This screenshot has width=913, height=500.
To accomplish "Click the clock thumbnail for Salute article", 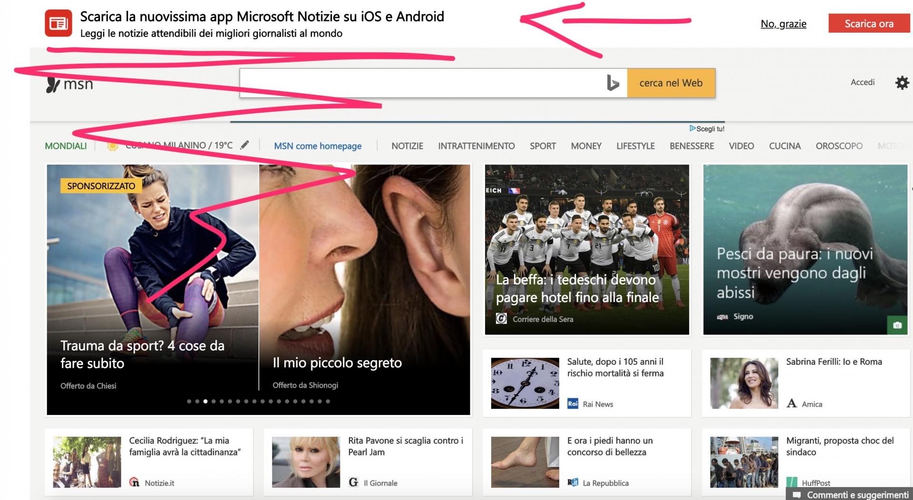I will pos(525,383).
